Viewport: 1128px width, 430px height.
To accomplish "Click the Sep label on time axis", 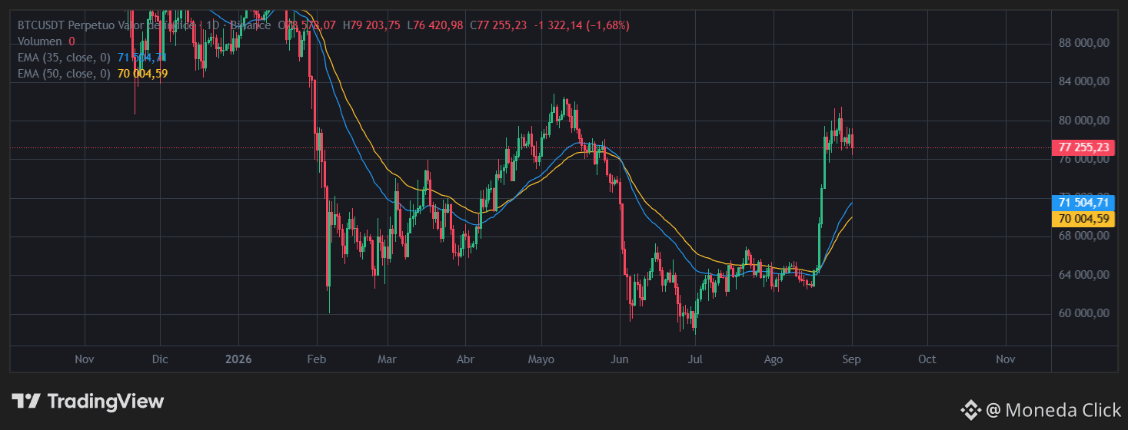I will (x=851, y=359).
